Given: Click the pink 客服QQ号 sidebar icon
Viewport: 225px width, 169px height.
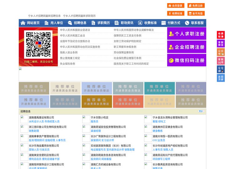Looking at the screenshot, I should (221, 61).
